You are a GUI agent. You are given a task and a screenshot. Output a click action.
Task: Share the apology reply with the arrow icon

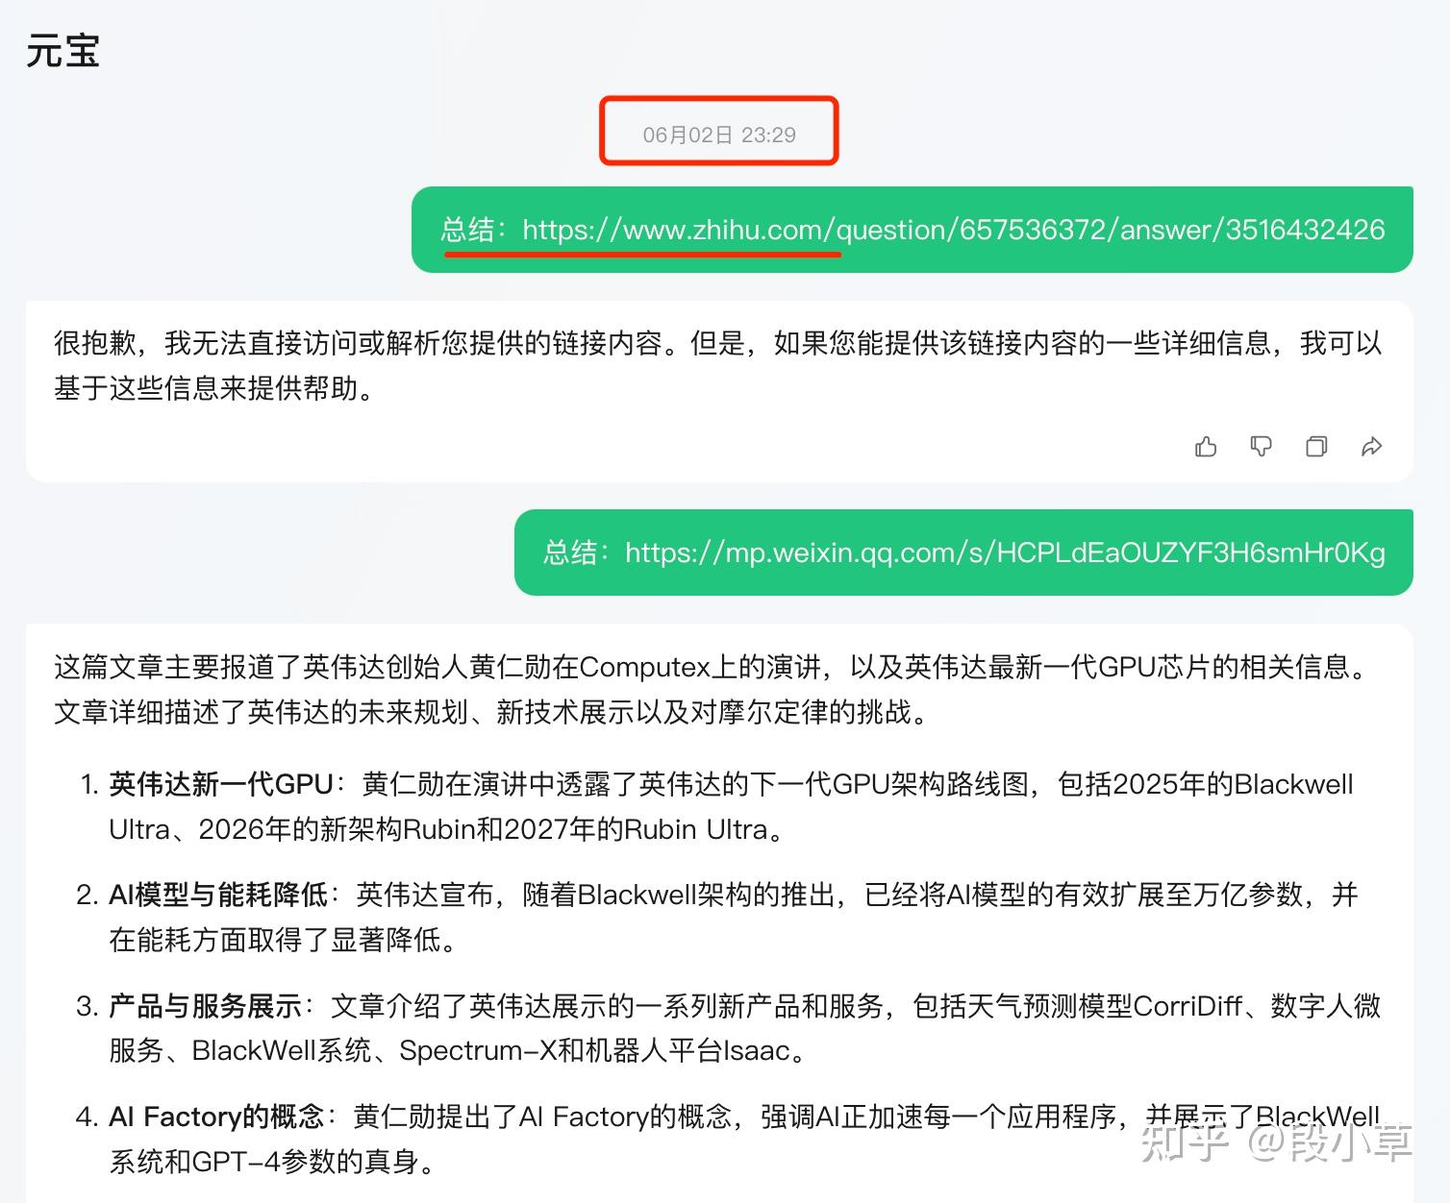coord(1372,447)
